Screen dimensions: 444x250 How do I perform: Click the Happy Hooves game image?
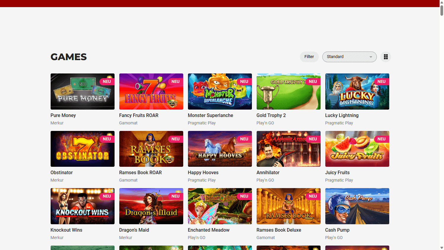click(220, 149)
